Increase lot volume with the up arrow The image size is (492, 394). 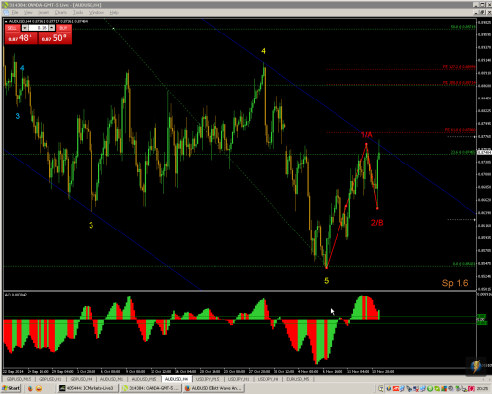(52, 28)
